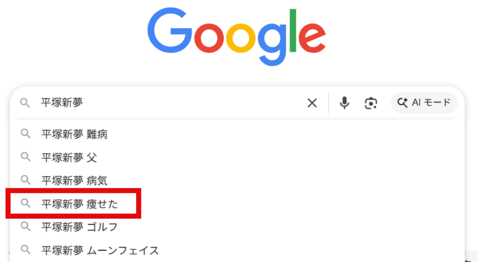Click magnifier icon beside ムーンフェイス suggestion
This screenshot has height=262, width=478.
coord(26,250)
